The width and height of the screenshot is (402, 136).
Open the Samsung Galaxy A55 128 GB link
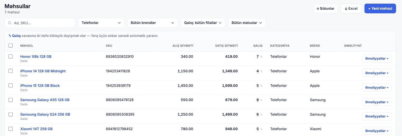45,100
